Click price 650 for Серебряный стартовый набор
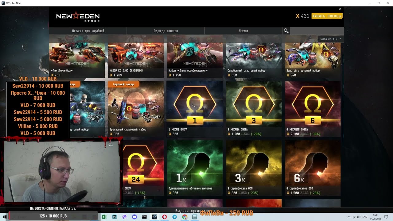Image resolution: width=393 pixels, height=221 pixels. [x=232, y=75]
